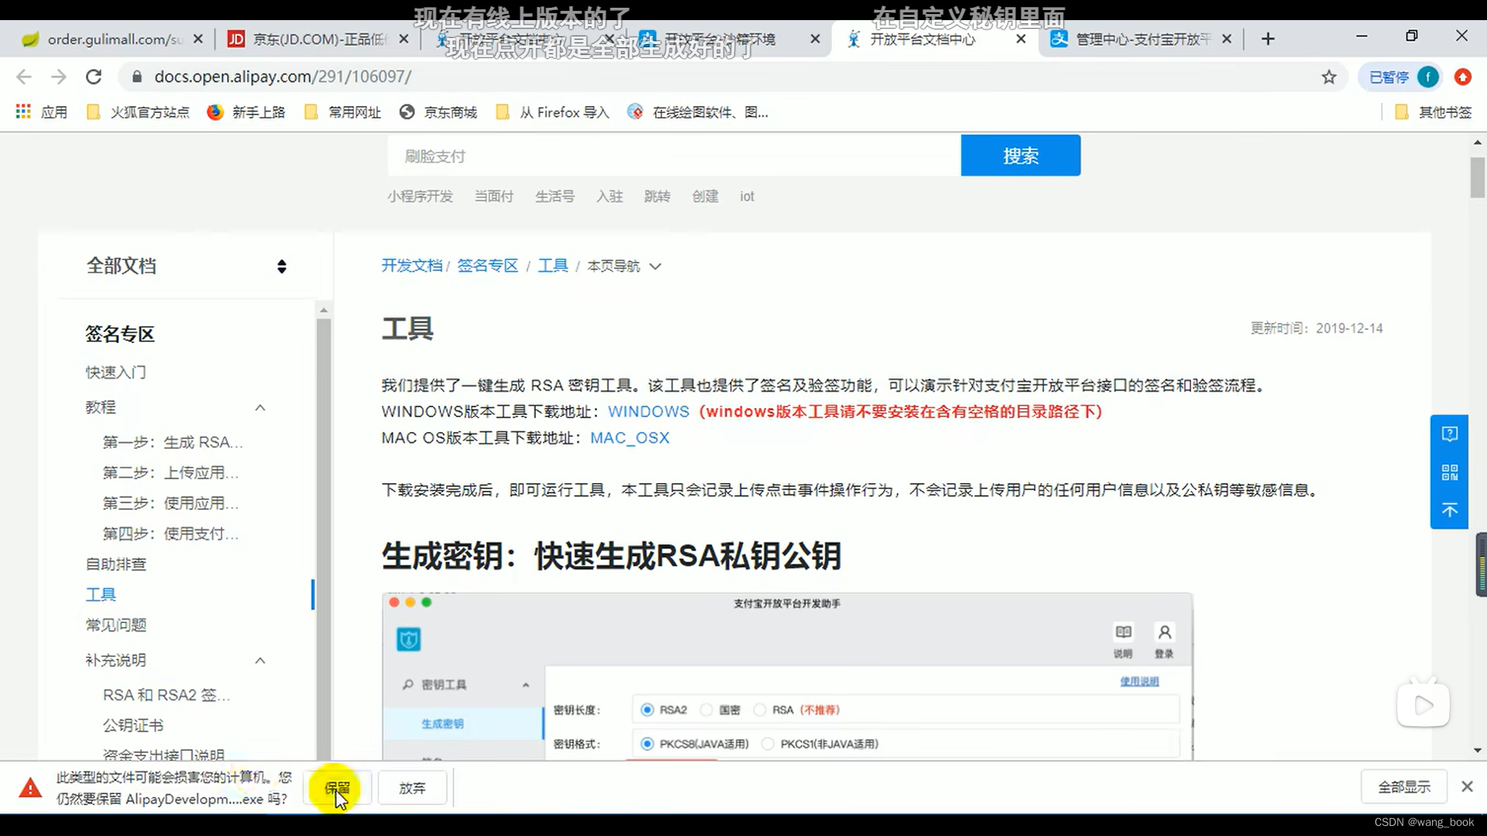
Task: Reload the page with the refresh icon
Action: pos(94,77)
